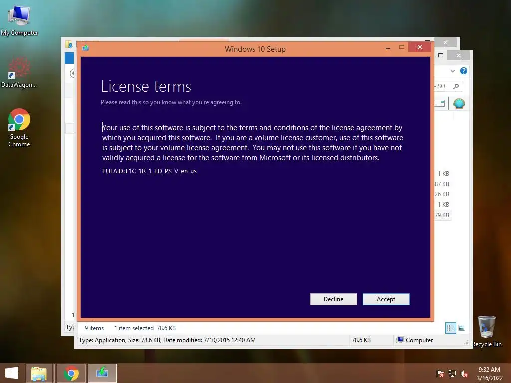Select the 87 KB file row in Explorer

442,184
